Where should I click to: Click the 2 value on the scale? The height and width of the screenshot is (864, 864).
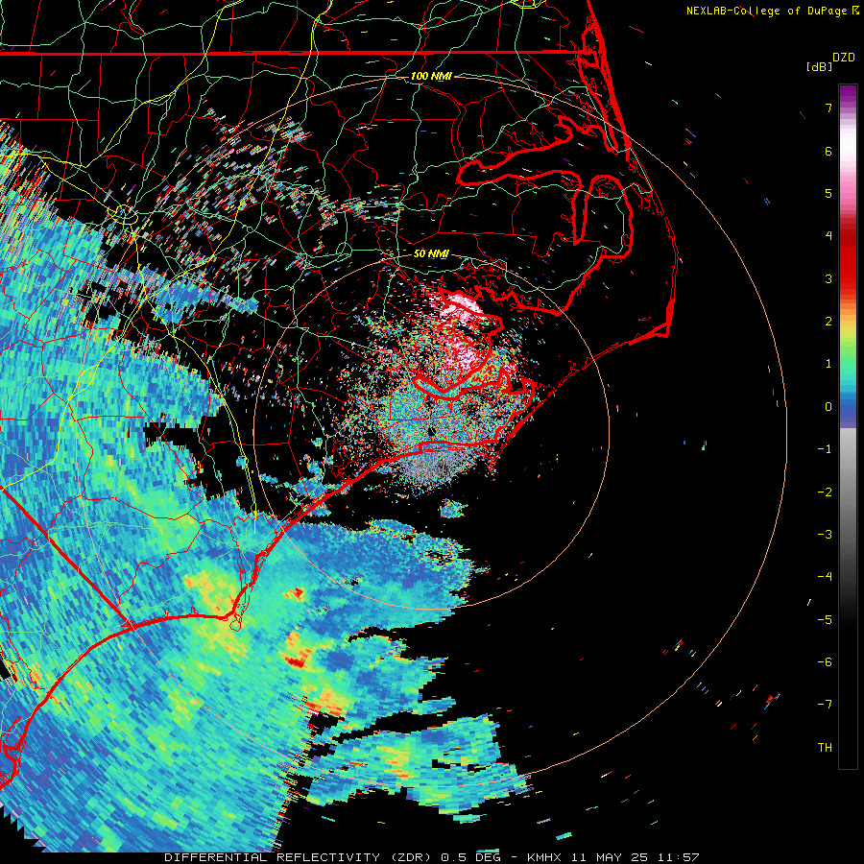click(x=828, y=322)
